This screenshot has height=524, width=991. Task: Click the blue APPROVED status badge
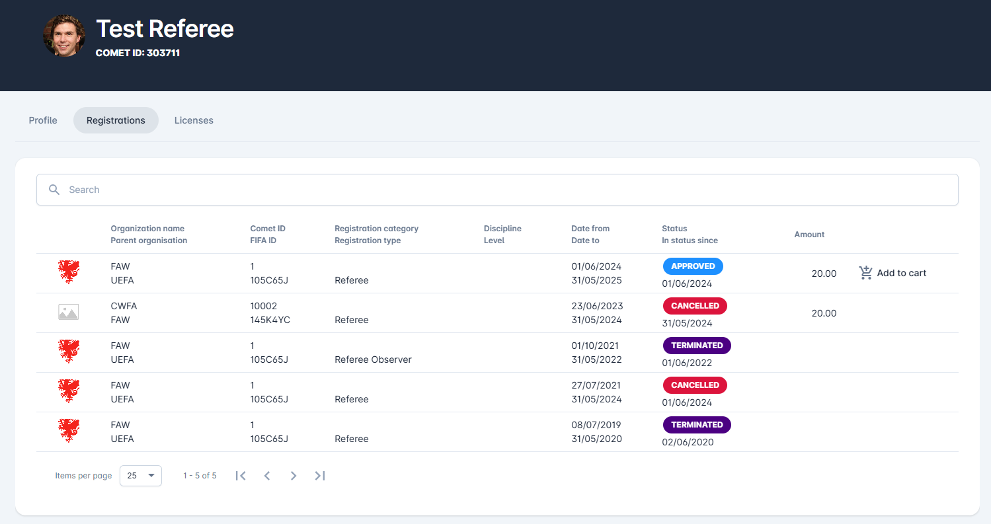[x=693, y=266]
